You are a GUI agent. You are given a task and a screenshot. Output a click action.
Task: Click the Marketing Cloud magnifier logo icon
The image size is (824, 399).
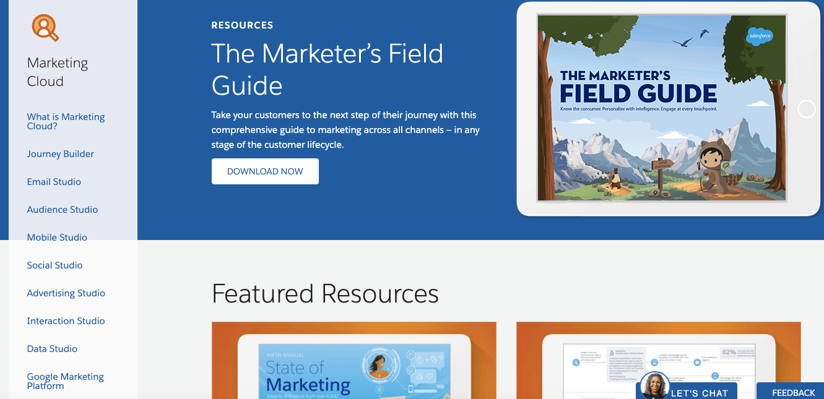point(45,28)
